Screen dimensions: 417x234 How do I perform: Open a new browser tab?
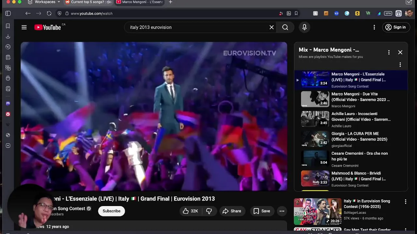(x=170, y=2)
